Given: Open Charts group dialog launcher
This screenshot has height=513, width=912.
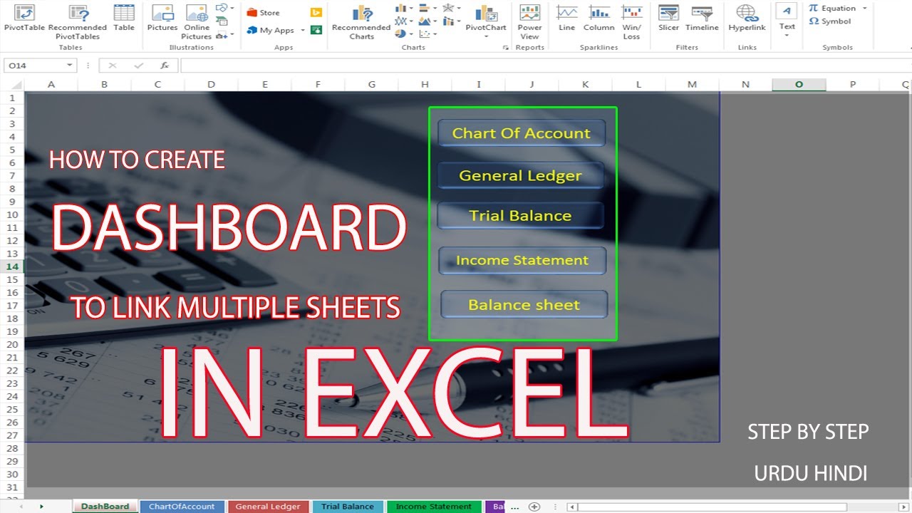Looking at the screenshot, I should 506,48.
